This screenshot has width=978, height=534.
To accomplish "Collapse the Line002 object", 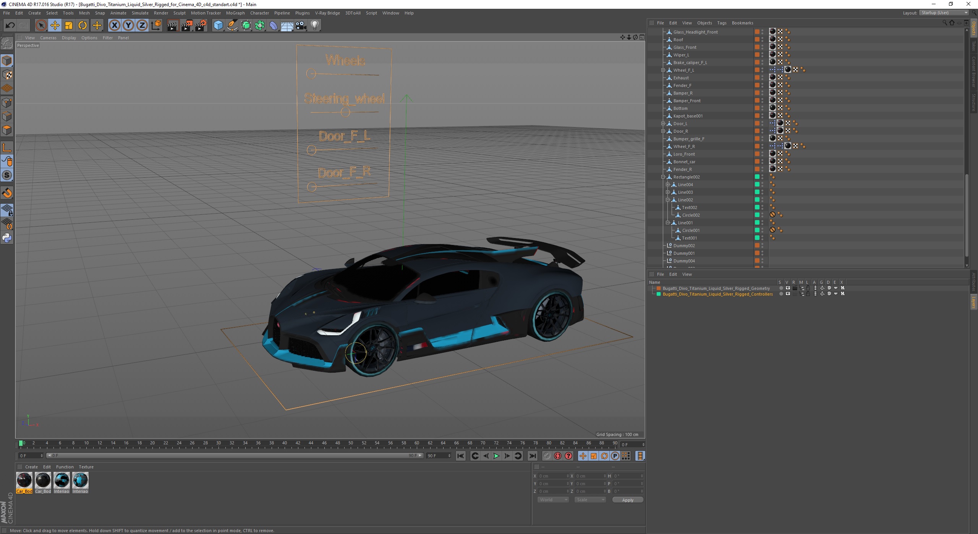I will pos(668,200).
